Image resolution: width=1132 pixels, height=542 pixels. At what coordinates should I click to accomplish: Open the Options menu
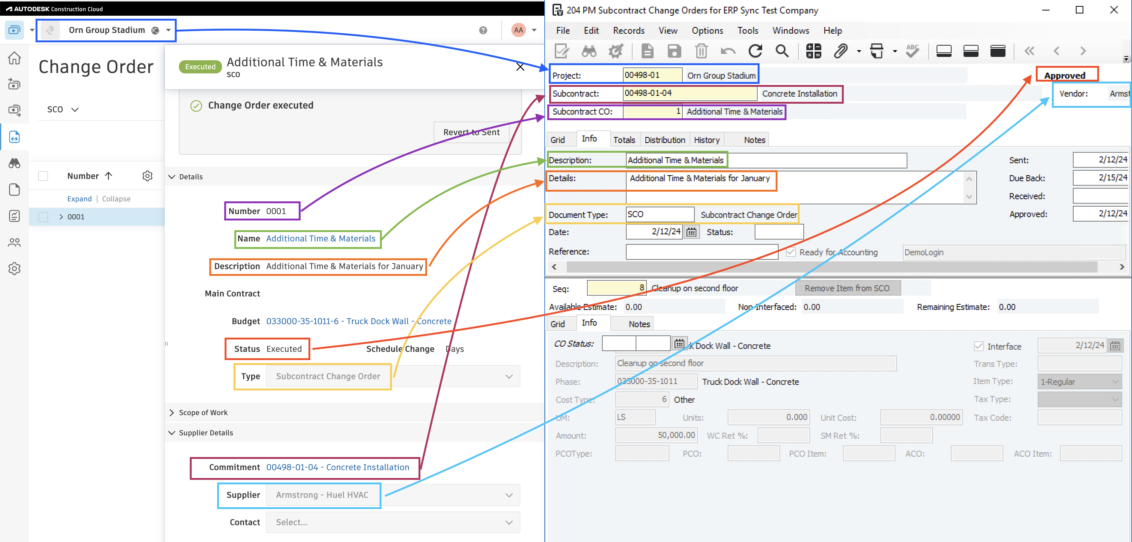707,30
